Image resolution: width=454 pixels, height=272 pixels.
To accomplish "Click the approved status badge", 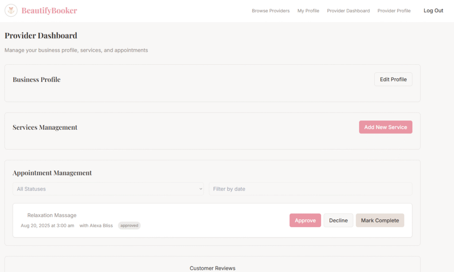I will (x=129, y=225).
